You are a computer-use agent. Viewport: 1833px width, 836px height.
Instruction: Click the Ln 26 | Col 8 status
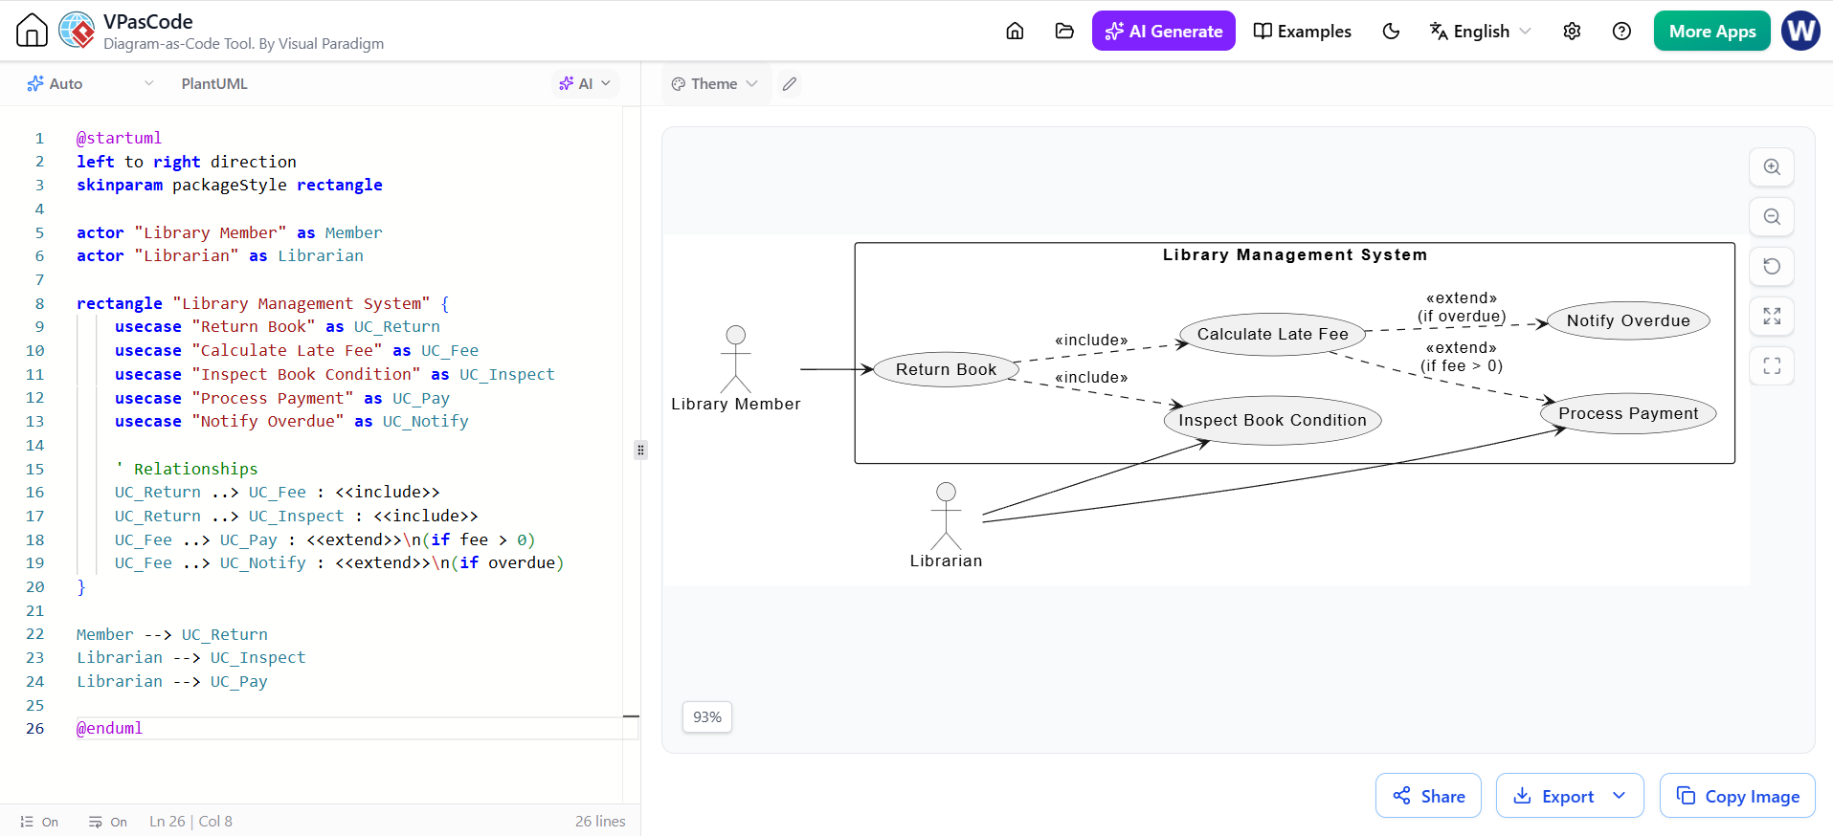coord(190,822)
